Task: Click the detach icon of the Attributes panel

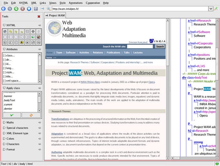Action: click(40, 49)
